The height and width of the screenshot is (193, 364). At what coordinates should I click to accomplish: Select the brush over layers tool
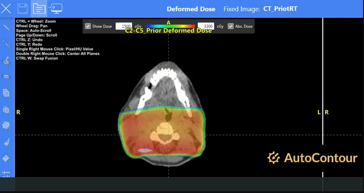[6, 60]
